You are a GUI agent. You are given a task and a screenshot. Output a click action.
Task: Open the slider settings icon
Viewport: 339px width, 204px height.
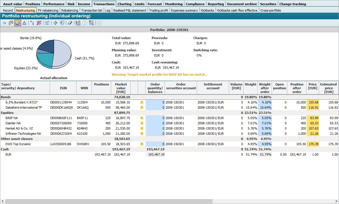(47, 23)
